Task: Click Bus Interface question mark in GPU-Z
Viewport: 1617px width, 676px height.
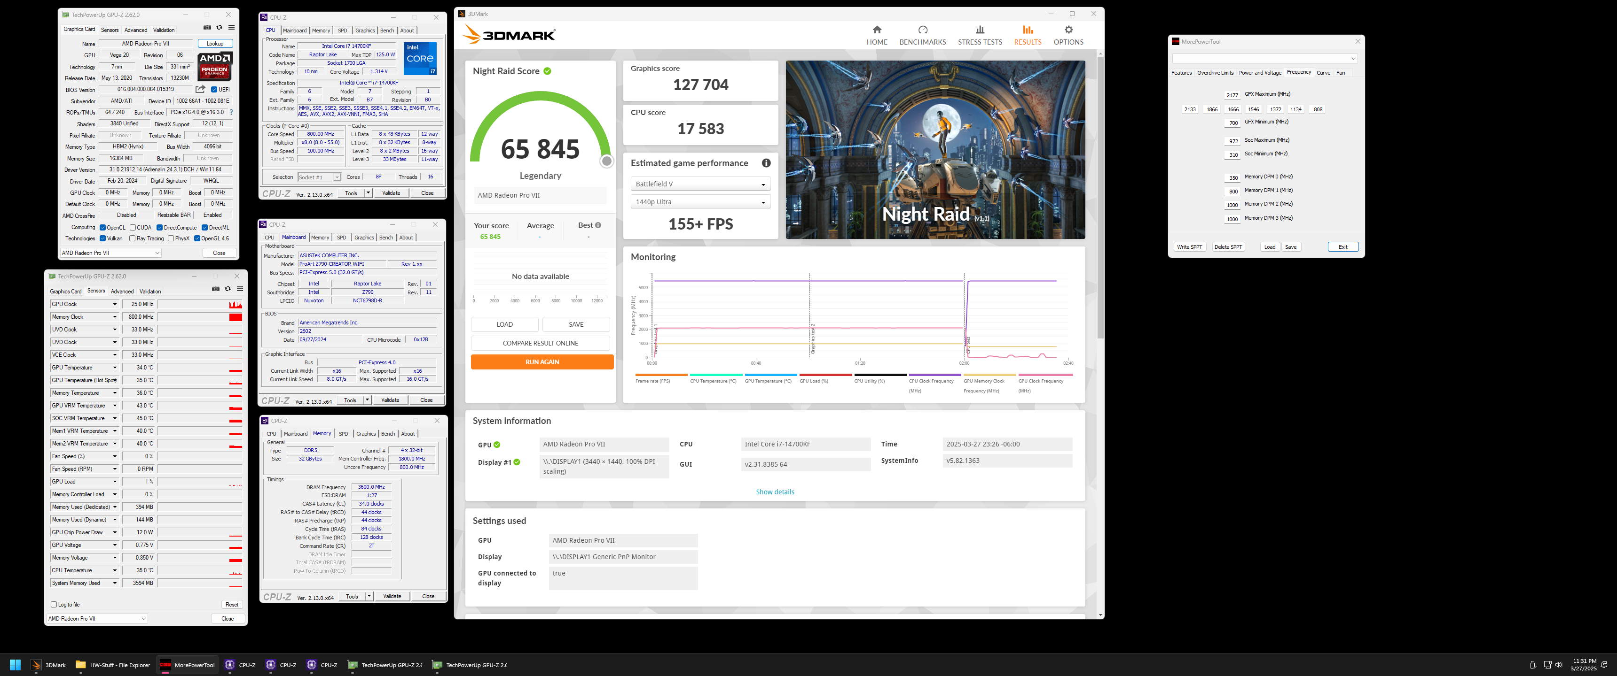Action: click(231, 112)
